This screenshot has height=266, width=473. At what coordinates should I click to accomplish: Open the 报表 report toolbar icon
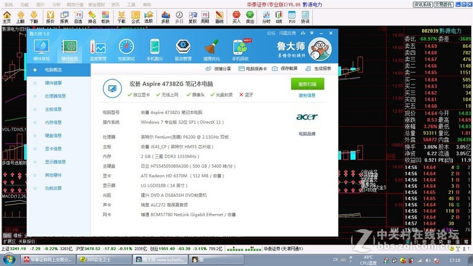64,17
